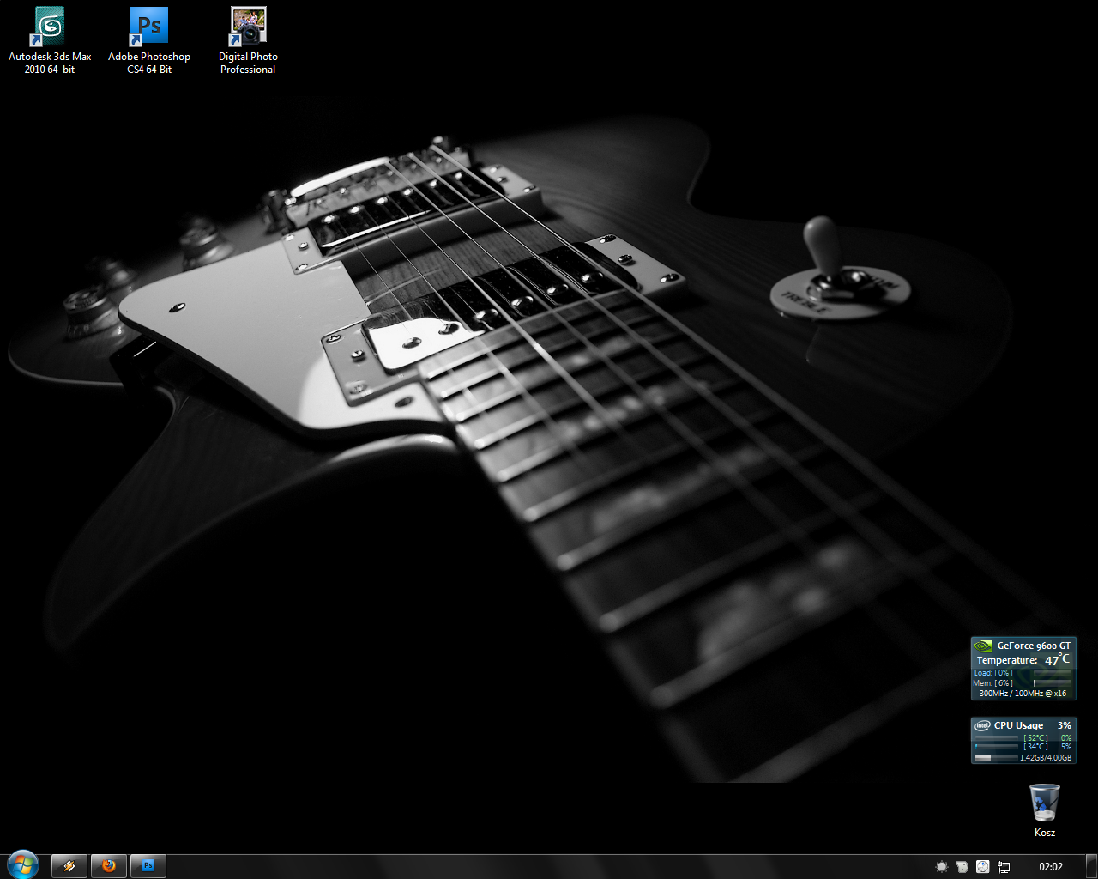The image size is (1098, 879).
Task: Click the Digital Photo Professional shortcut icon
Action: pos(248,27)
